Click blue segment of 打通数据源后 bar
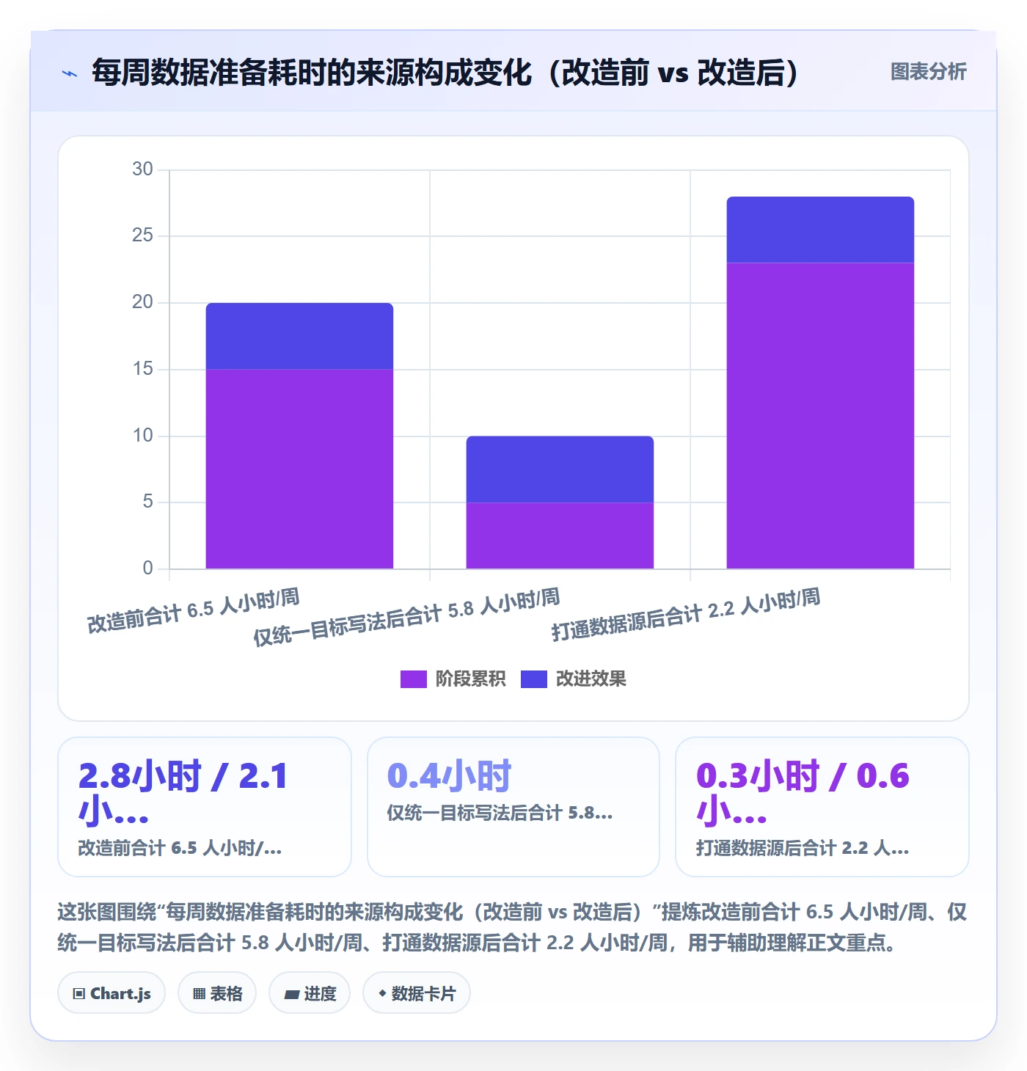Image resolution: width=1027 pixels, height=1071 pixels. tap(820, 230)
